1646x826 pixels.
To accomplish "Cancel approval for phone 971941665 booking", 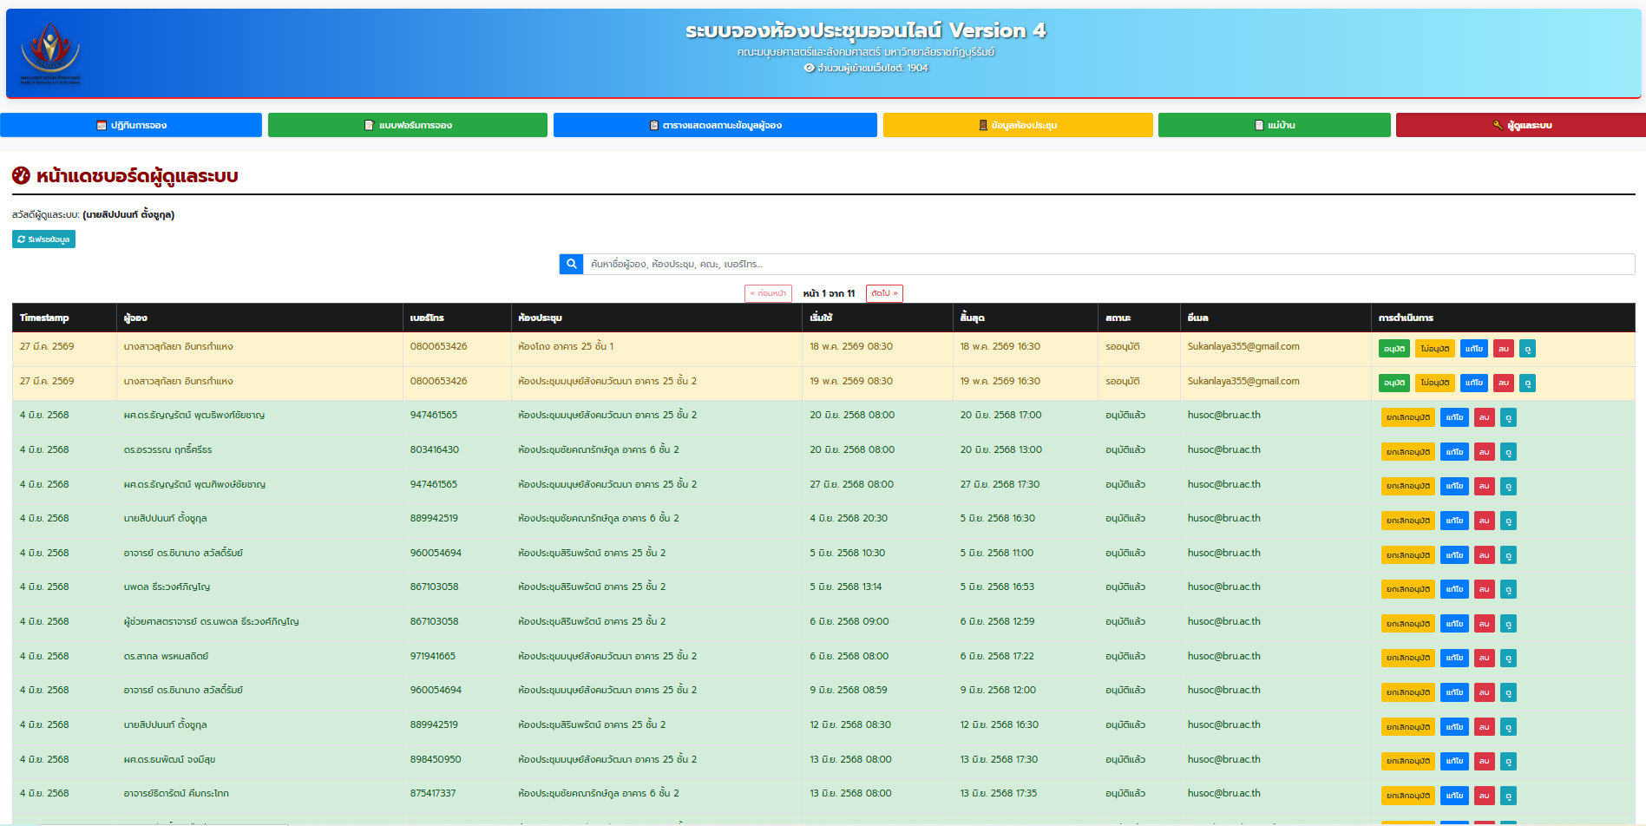I will 1408,658.
